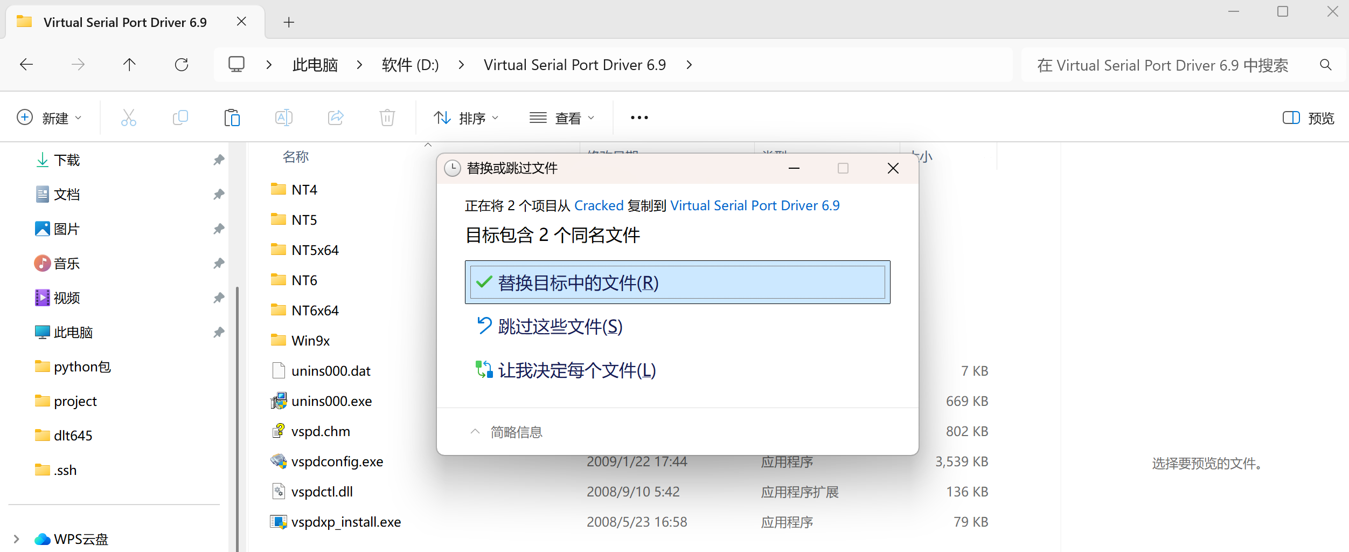Select the vspdxp_install.exe icon
Screen dimensions: 1349x552
click(x=279, y=522)
